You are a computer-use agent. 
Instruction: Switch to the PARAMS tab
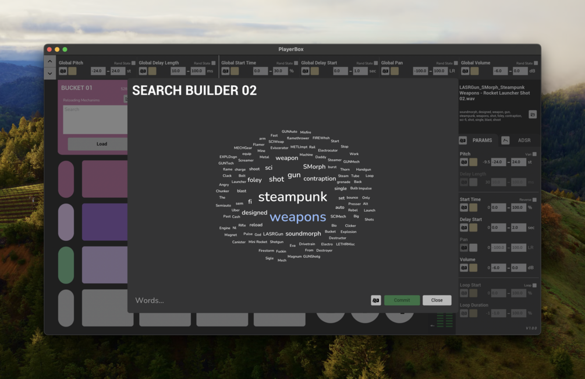[482, 140]
